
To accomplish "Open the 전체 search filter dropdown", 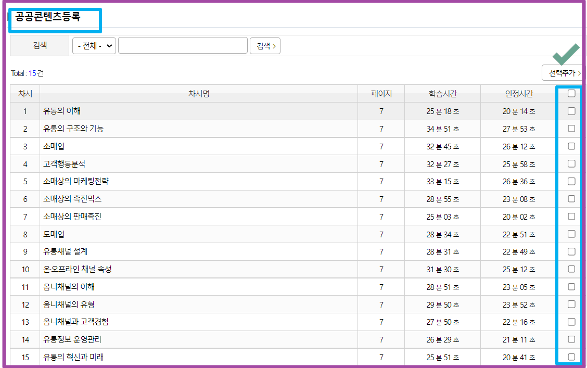I will [94, 46].
